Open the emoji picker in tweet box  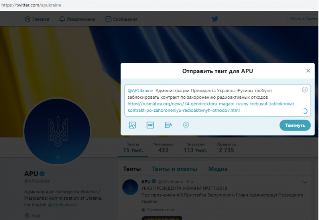305,90
